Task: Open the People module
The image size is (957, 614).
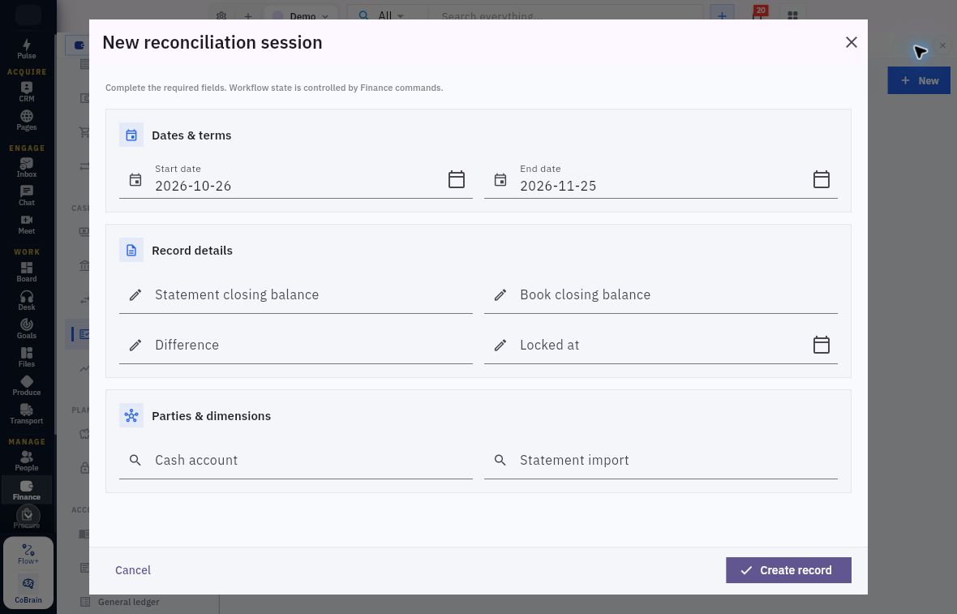Action: 26,461
